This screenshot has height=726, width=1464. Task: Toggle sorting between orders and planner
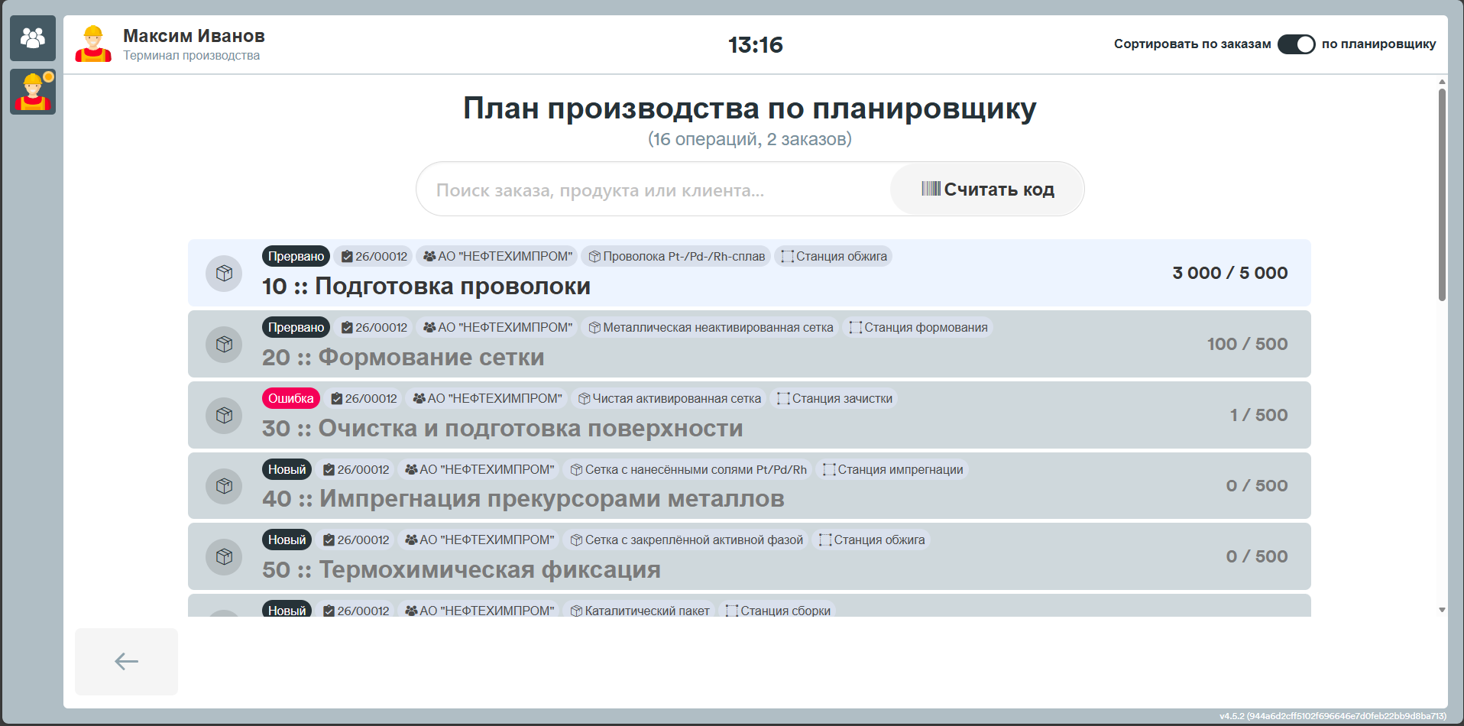[1296, 44]
